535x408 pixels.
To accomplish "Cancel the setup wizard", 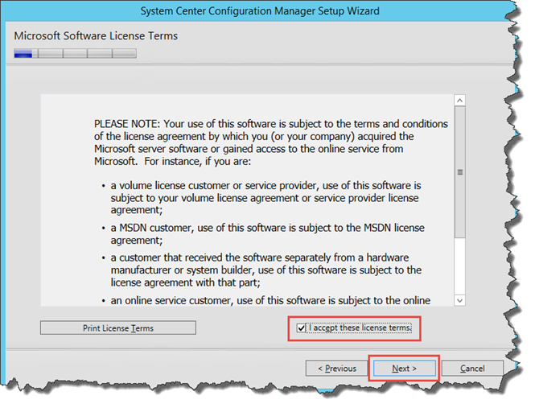I will pyautogui.click(x=472, y=369).
